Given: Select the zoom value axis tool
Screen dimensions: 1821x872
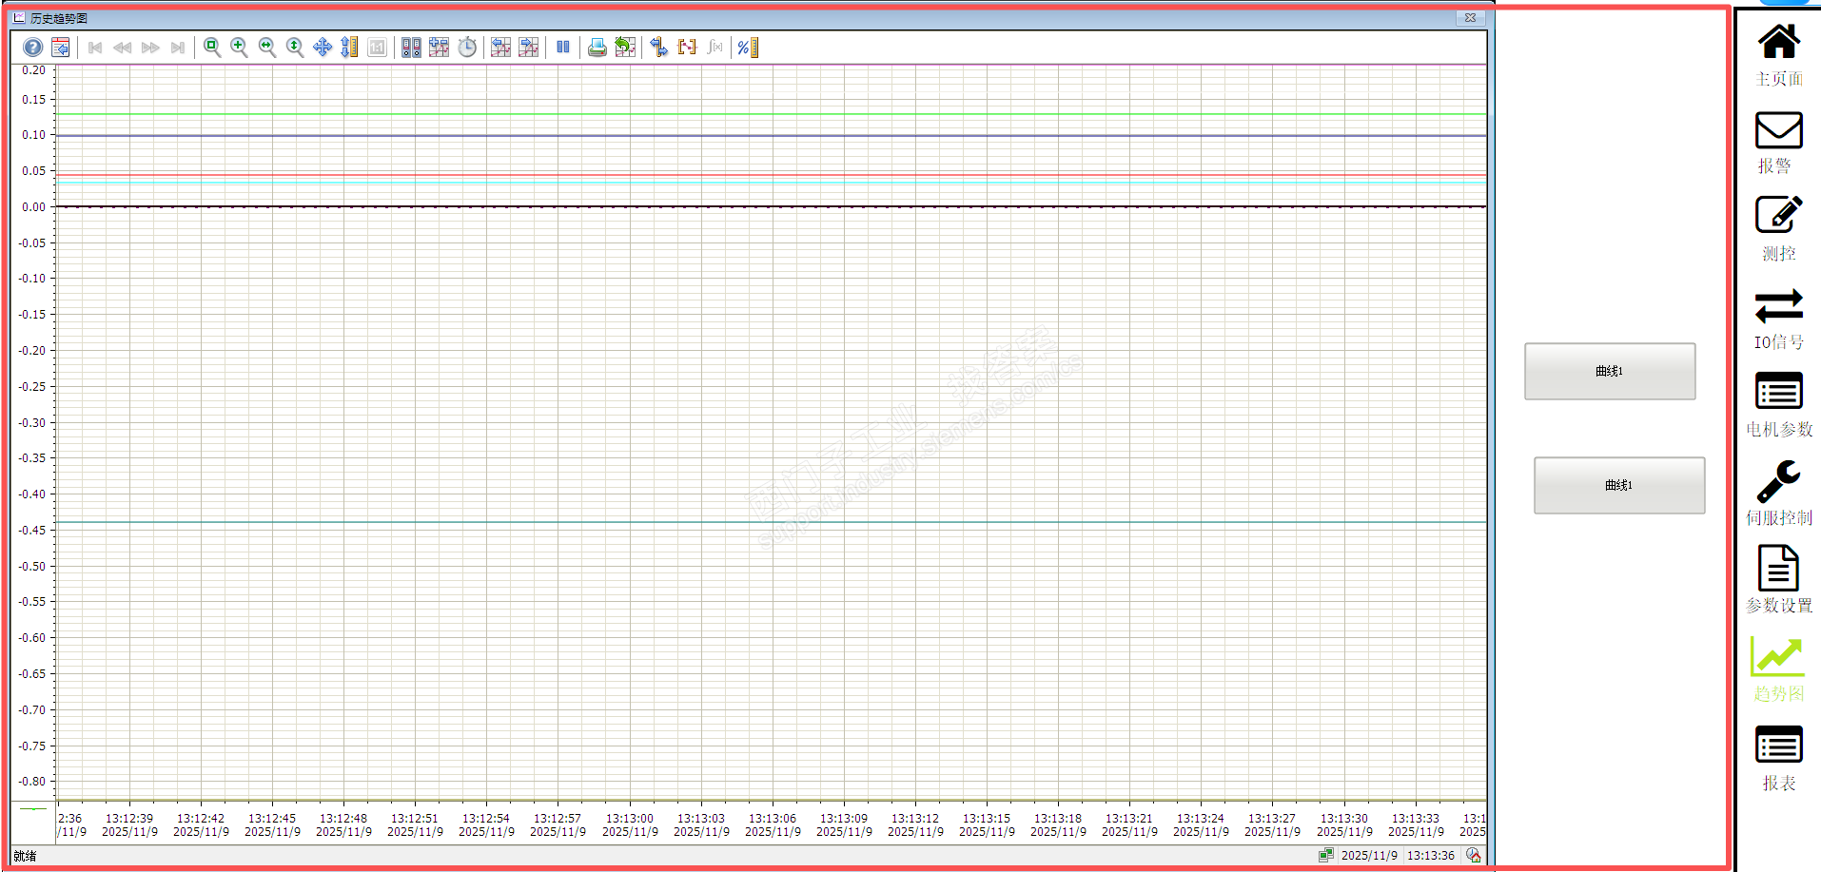Looking at the screenshot, I should pyautogui.click(x=295, y=48).
